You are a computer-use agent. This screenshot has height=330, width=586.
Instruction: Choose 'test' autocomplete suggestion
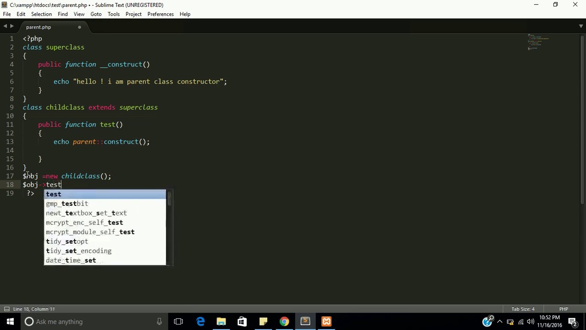pos(105,194)
